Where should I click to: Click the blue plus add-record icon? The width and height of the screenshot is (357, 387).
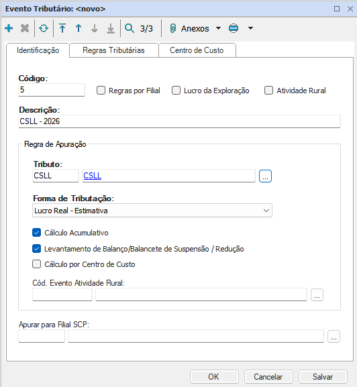point(9,28)
